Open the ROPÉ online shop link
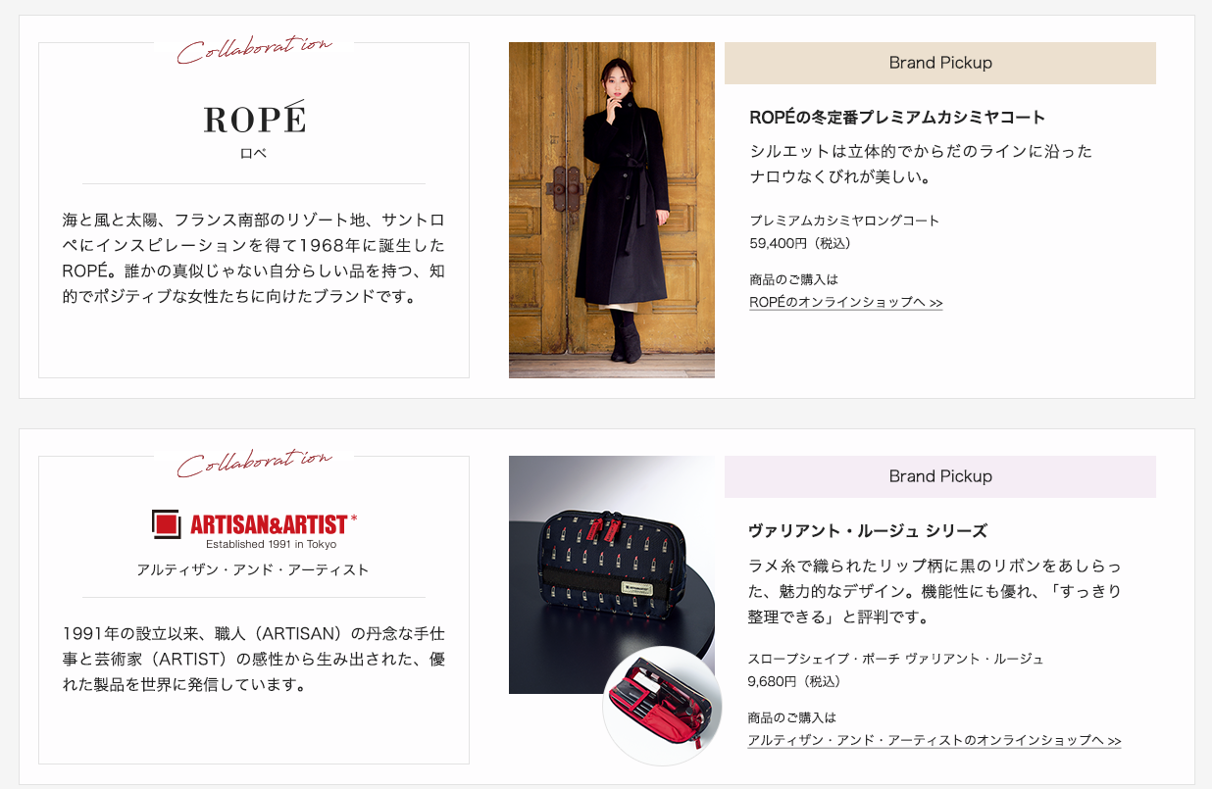The width and height of the screenshot is (1212, 789). point(845,303)
